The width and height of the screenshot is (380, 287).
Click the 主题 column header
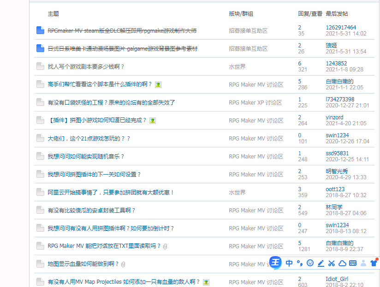pos(53,14)
